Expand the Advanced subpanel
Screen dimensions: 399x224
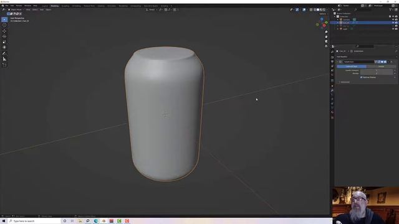tap(345, 82)
